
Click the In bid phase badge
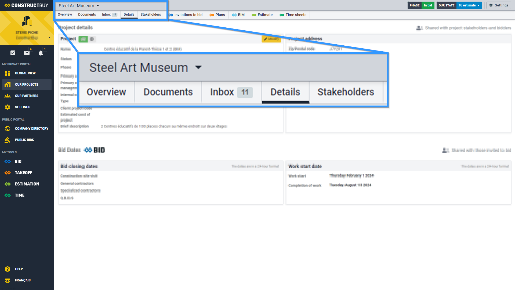click(x=428, y=5)
